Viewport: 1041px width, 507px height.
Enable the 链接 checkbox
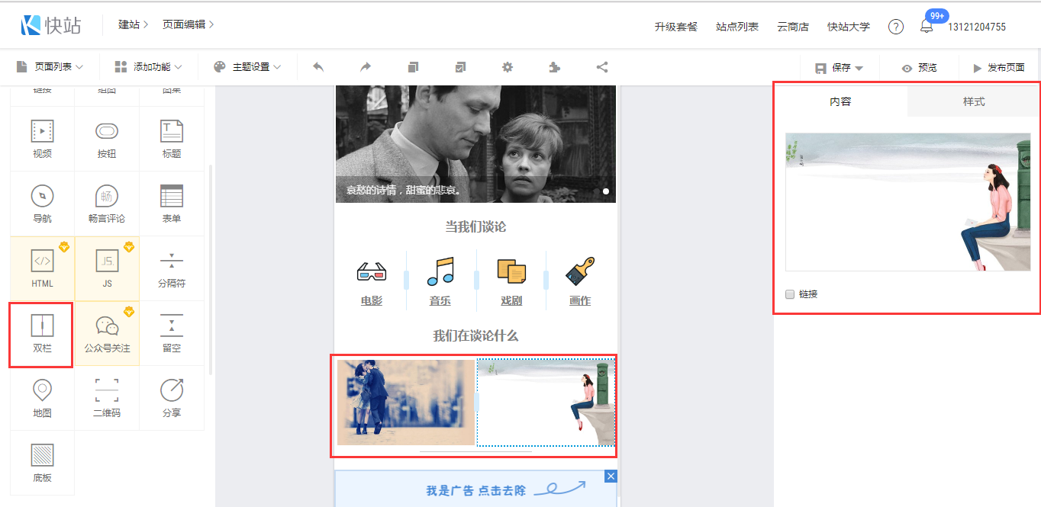[x=790, y=294]
